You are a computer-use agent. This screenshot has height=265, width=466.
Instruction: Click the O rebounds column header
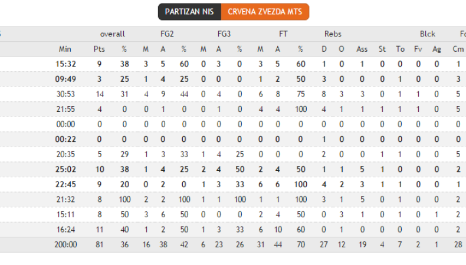point(342,49)
